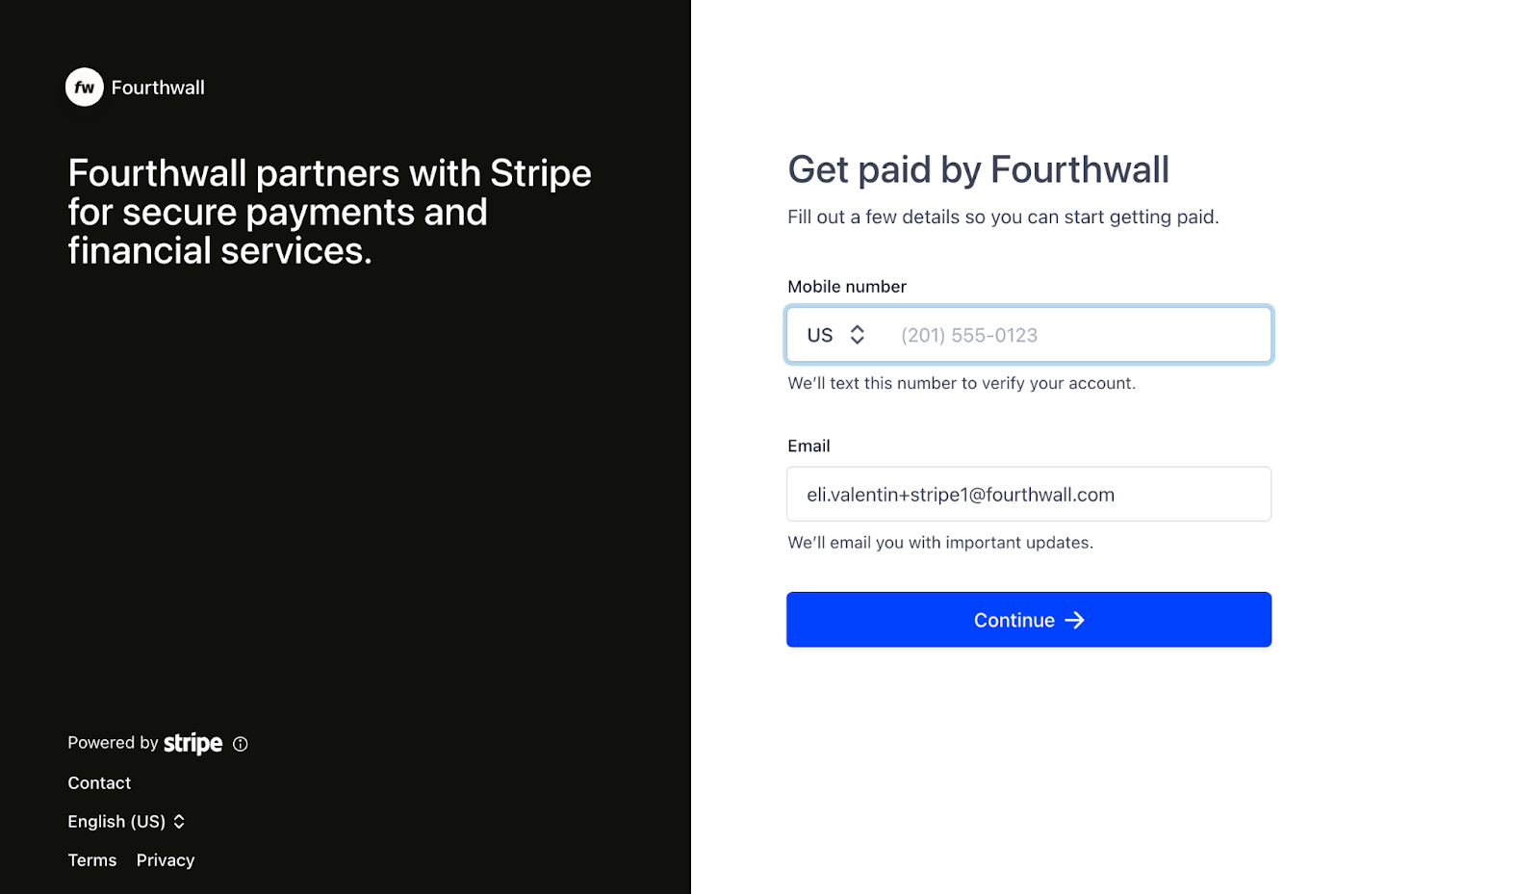
Task: Click the Email input field
Action: click(1029, 495)
